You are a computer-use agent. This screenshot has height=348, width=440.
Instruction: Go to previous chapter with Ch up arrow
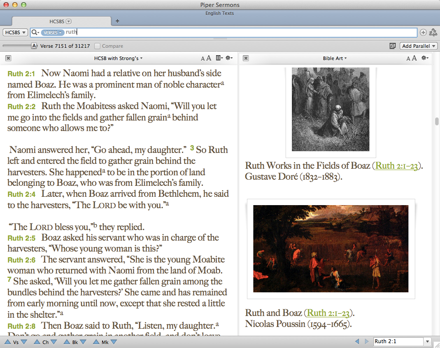pyautogui.click(x=37, y=342)
